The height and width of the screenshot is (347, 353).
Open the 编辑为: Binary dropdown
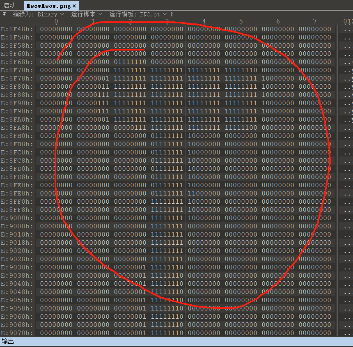(38, 14)
